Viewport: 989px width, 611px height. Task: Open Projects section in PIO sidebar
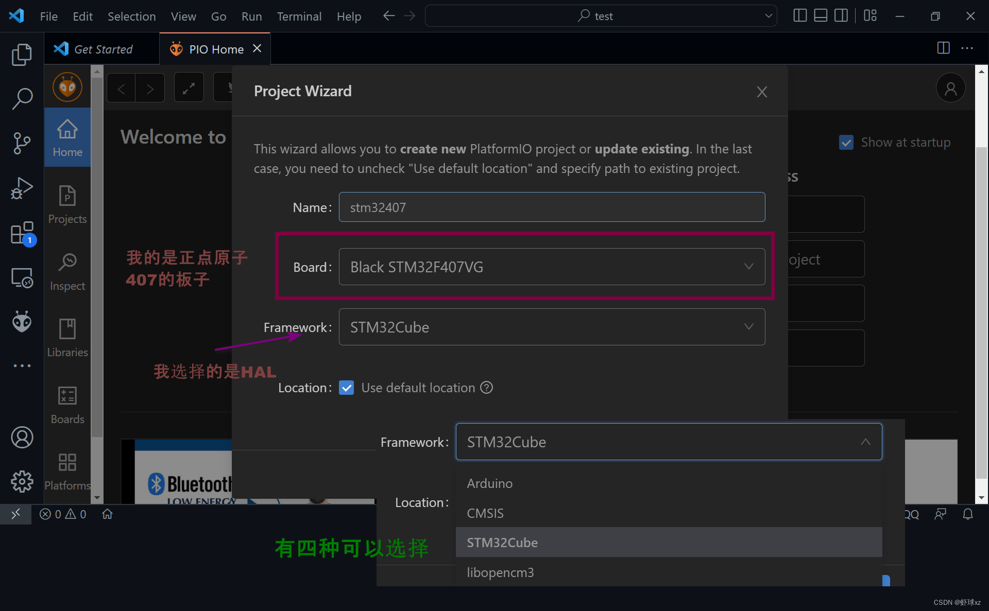click(67, 204)
